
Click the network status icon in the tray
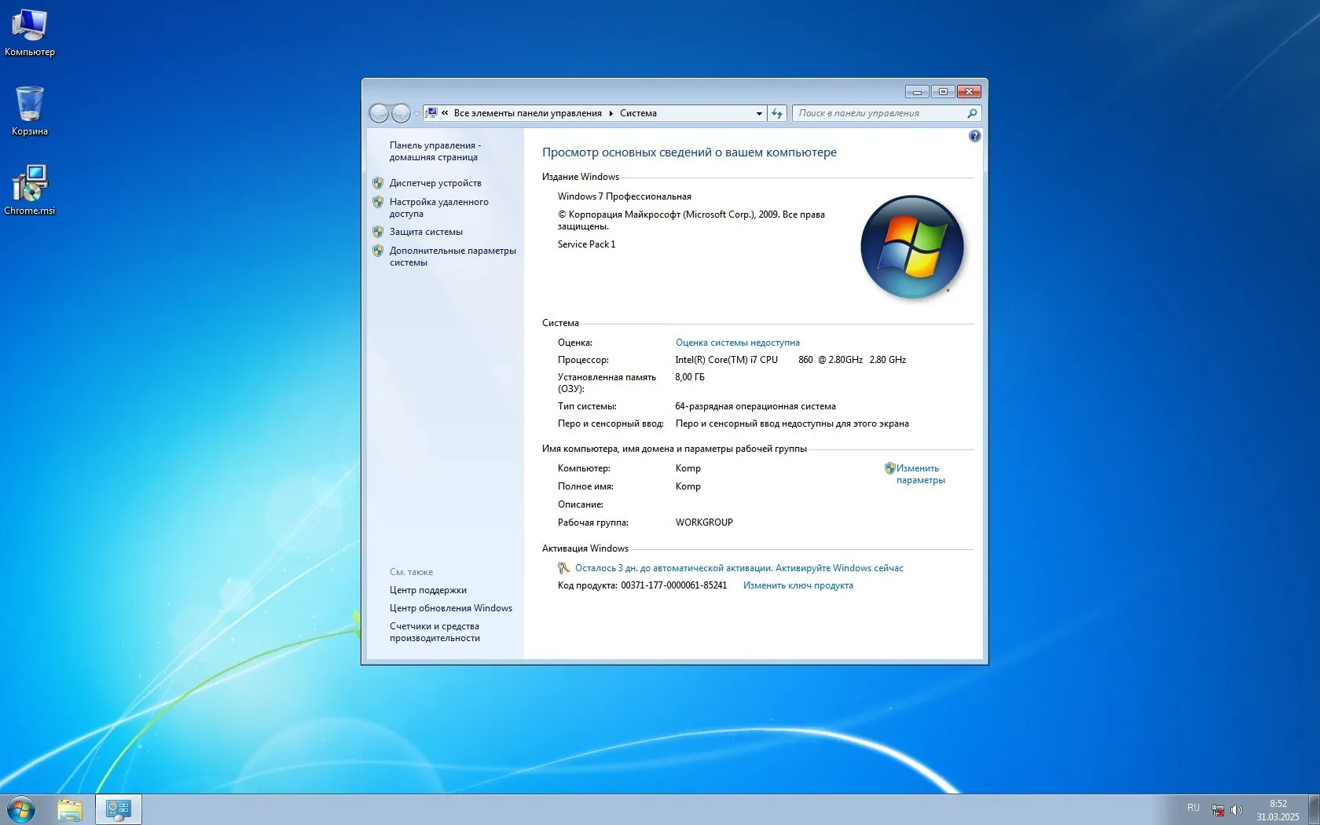pyautogui.click(x=1219, y=810)
